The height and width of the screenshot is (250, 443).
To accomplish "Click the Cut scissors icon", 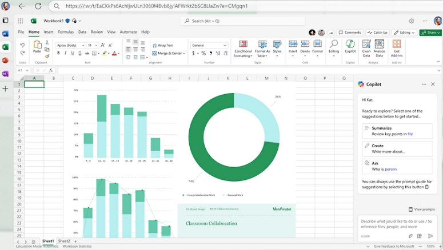I will click(47, 42).
